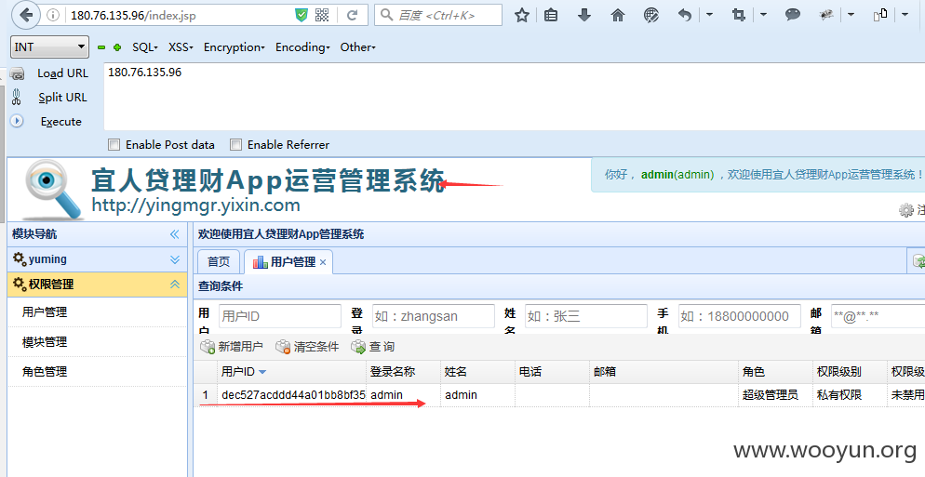Collapse the 模块导航 sidebar panel
Viewport: 925px width, 477px height.
[x=175, y=234]
